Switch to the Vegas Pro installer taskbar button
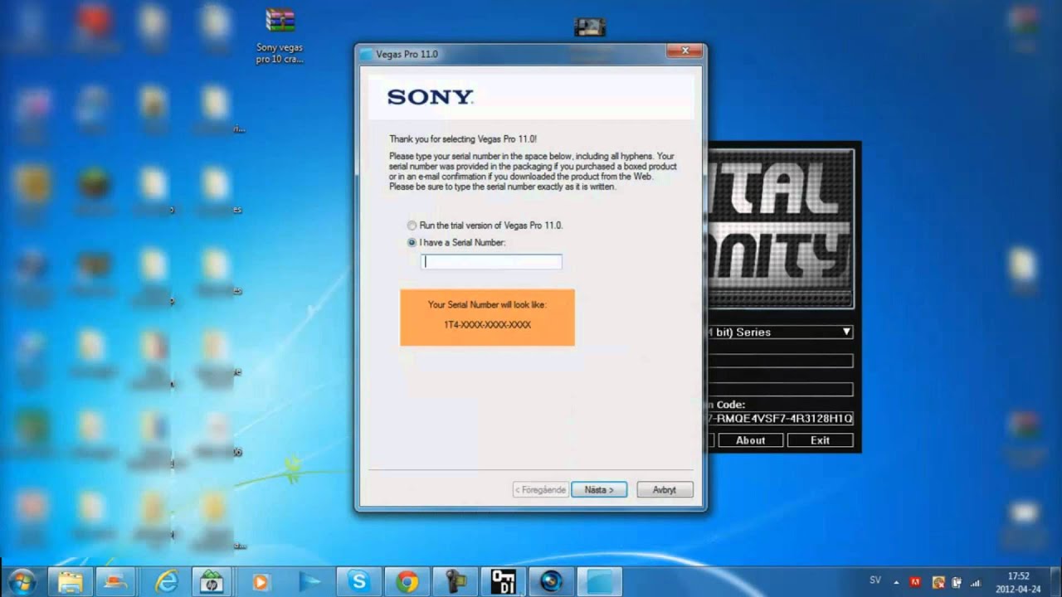 click(x=600, y=581)
